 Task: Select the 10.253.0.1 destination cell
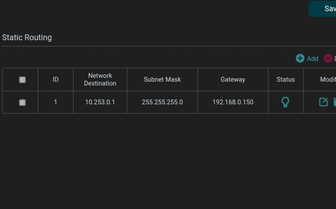coord(100,102)
